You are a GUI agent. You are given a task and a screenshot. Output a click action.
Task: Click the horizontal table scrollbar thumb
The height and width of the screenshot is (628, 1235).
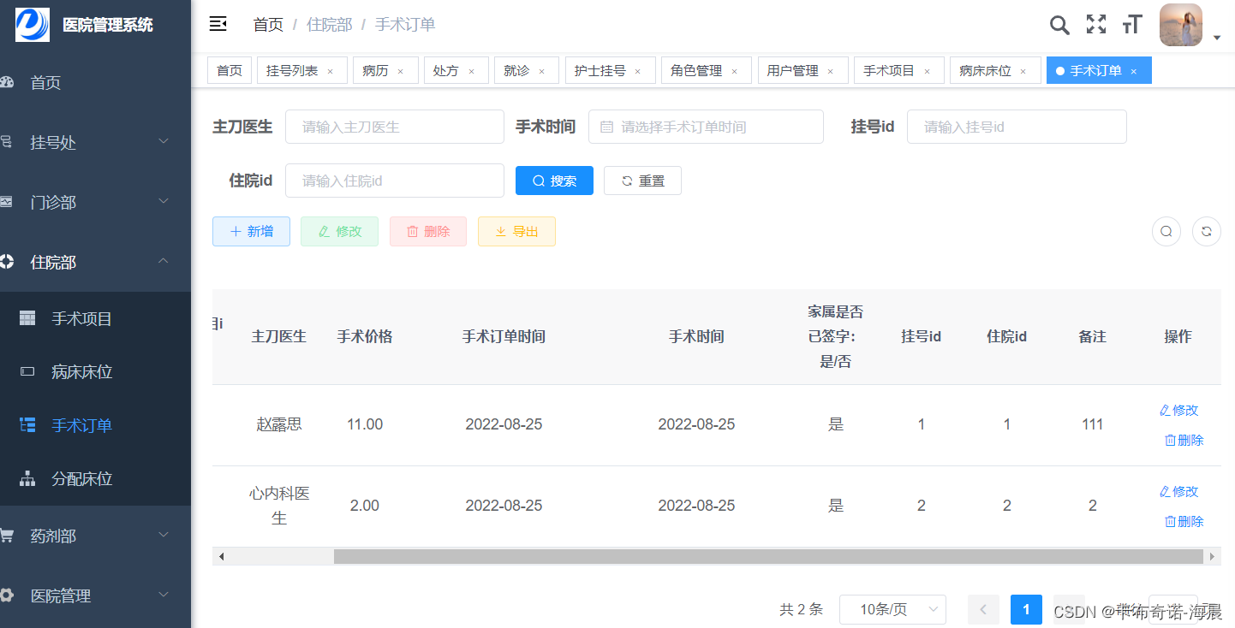pos(768,556)
